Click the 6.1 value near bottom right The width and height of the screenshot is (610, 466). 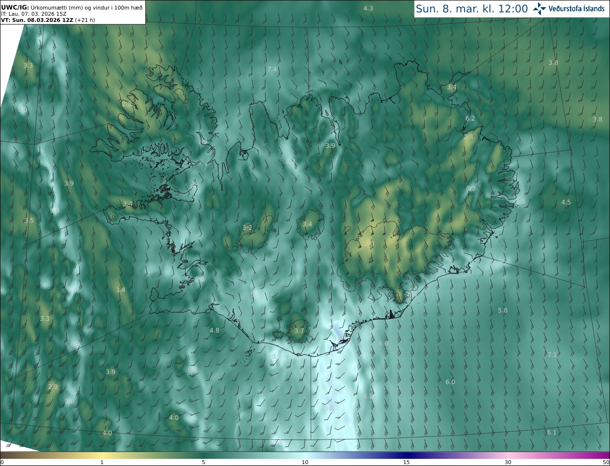[x=551, y=432]
